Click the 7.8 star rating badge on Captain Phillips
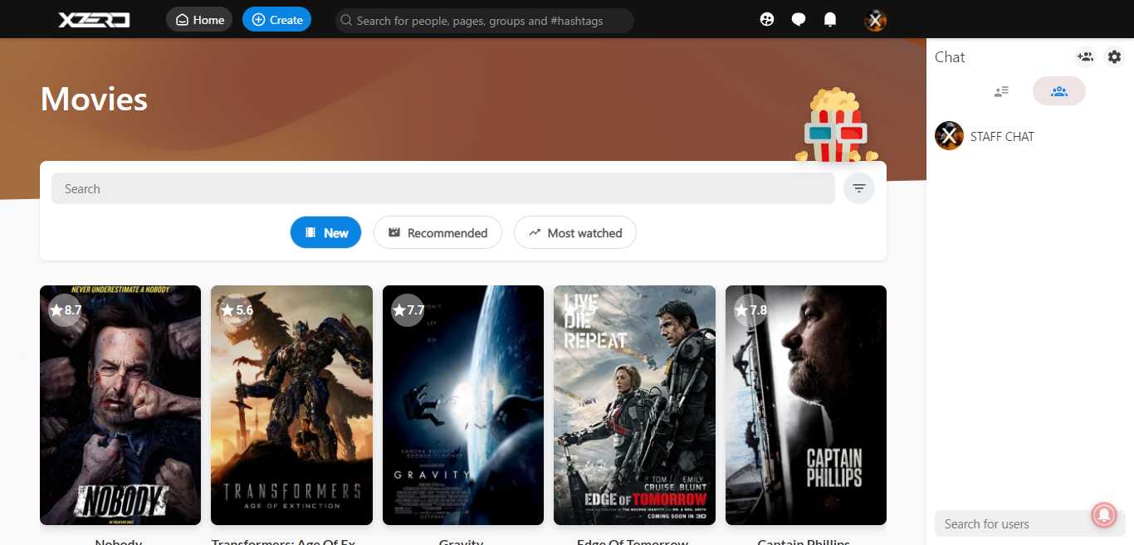Screen dimensions: 1134x545 750,310
